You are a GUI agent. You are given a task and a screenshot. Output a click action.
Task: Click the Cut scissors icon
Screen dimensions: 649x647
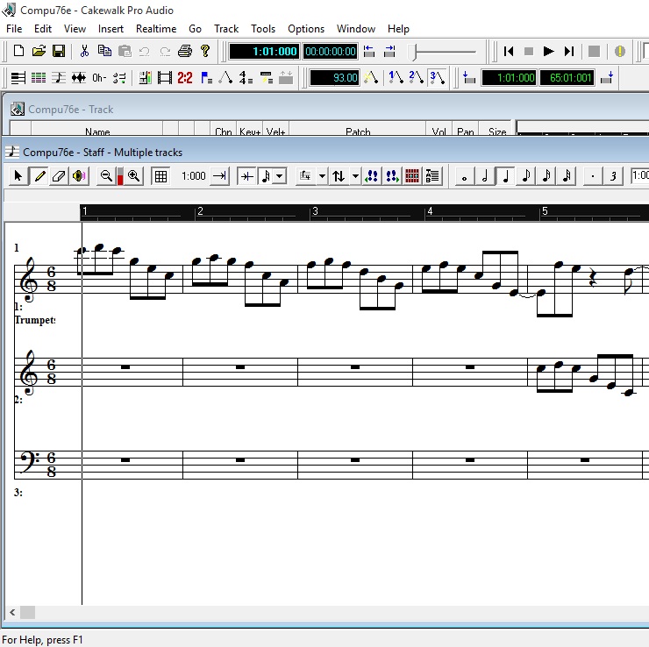84,52
